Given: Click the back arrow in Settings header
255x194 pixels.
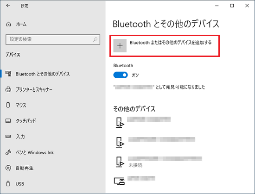Looking at the screenshot, I should point(8,6).
